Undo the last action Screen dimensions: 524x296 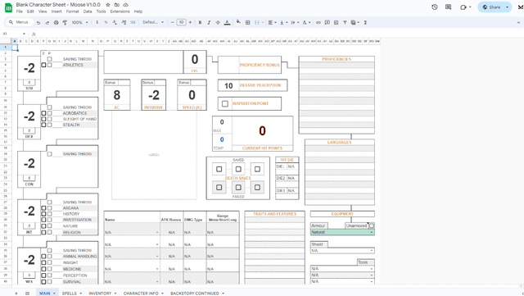[38, 22]
